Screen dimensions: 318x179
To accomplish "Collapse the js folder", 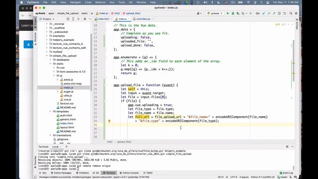I will point(54,76).
